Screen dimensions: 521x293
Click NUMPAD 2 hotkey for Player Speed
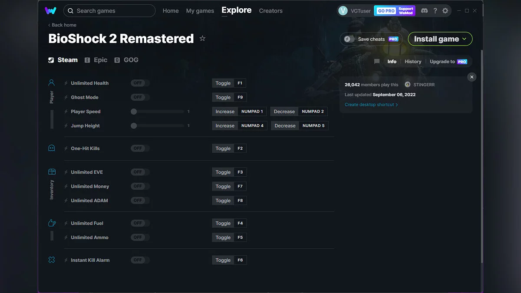[313, 112]
